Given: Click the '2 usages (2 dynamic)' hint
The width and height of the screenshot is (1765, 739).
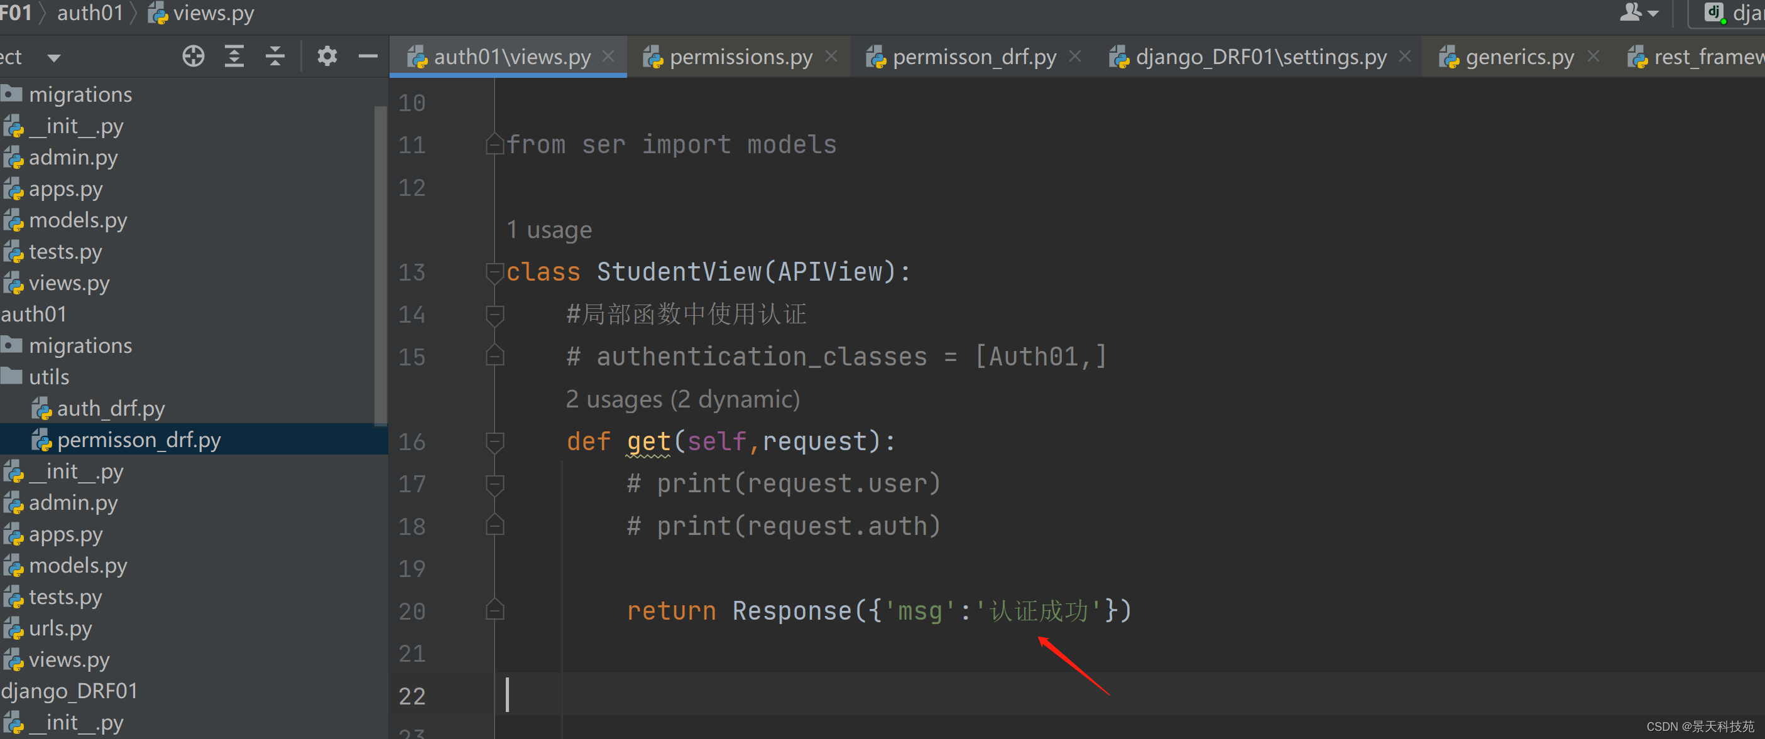Looking at the screenshot, I should 682,399.
